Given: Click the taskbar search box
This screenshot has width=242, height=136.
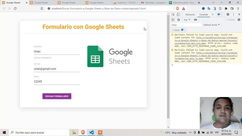Looking at the screenshot, I should 39,133.
